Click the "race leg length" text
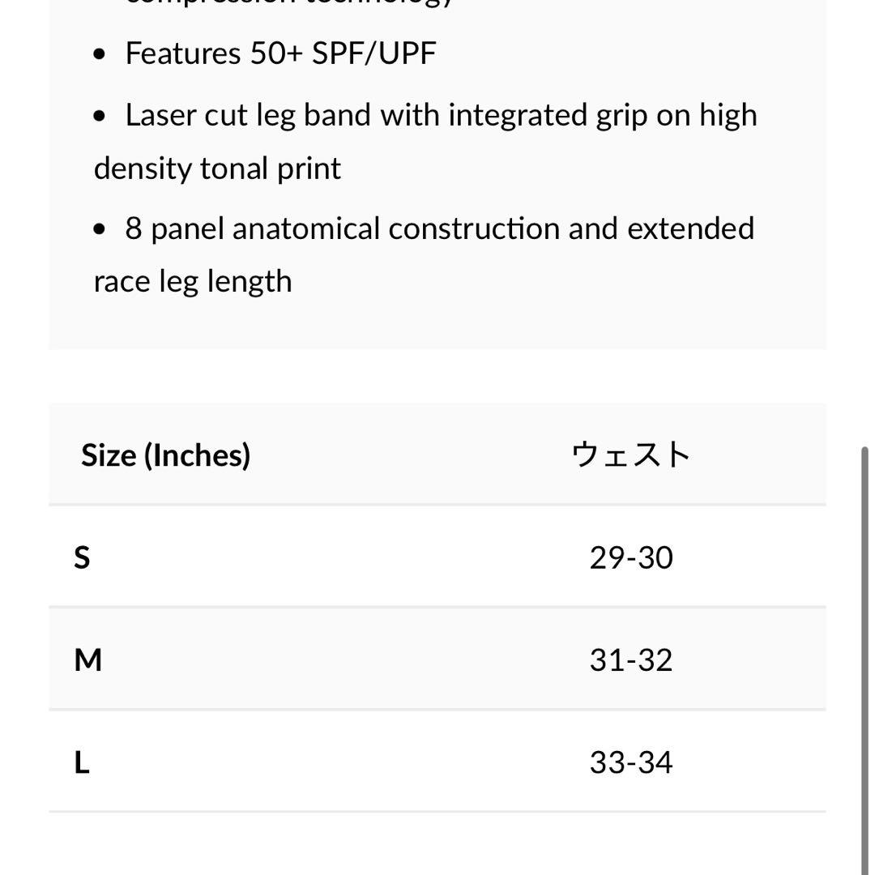 tap(193, 281)
